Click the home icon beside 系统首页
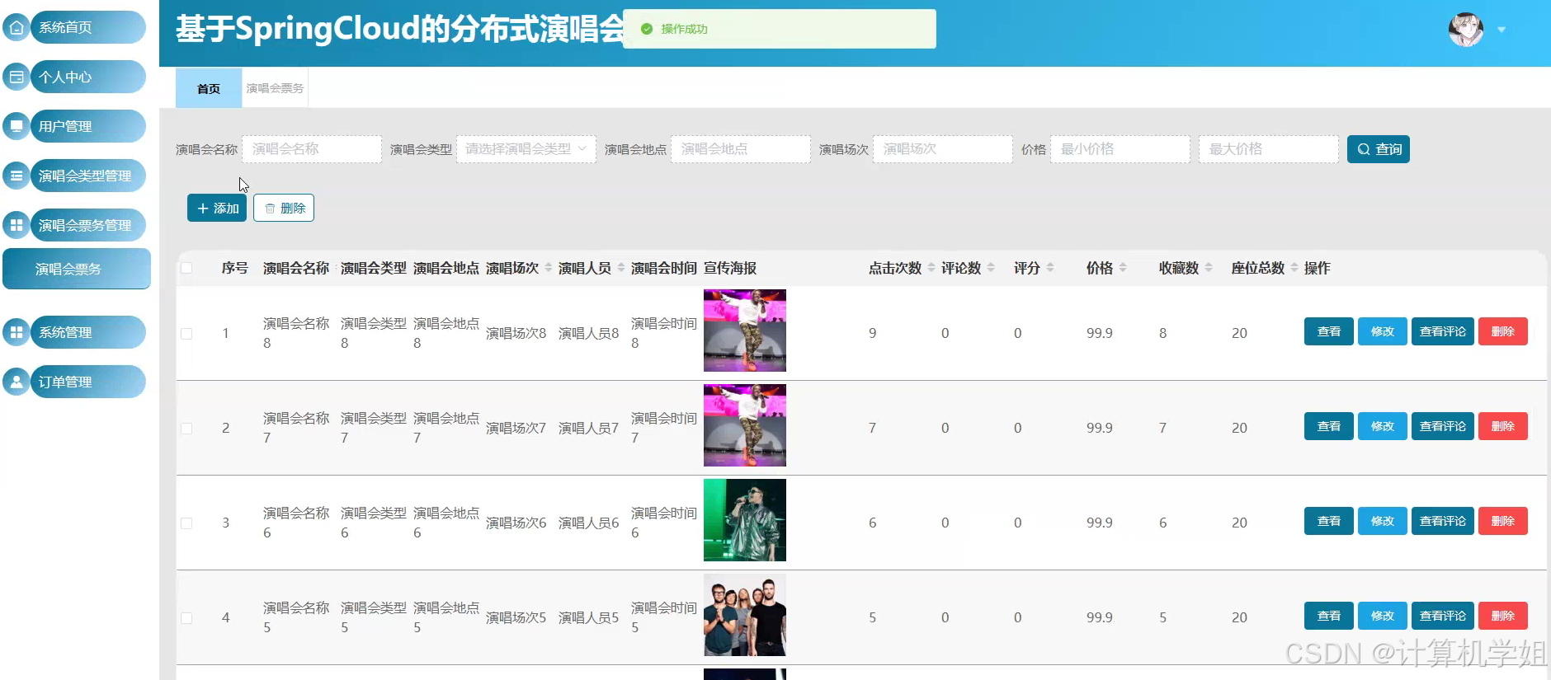This screenshot has width=1551, height=680. (x=16, y=27)
